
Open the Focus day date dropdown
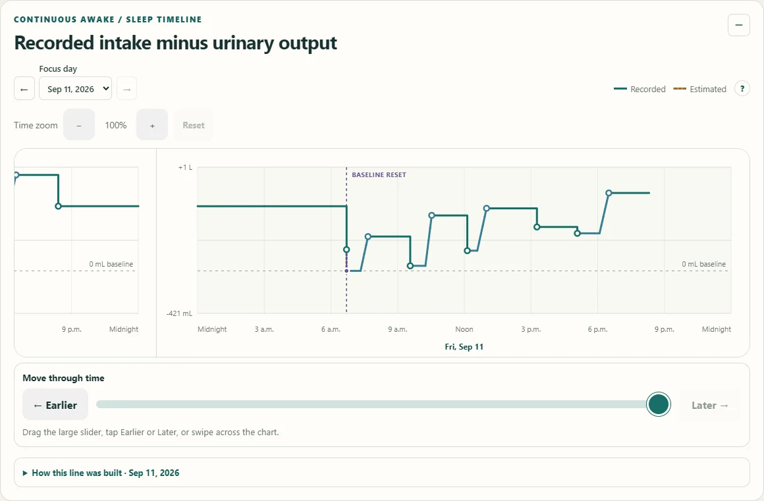(76, 89)
